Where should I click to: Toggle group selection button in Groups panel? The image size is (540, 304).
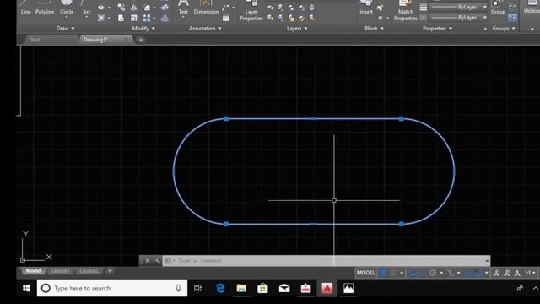(512, 17)
